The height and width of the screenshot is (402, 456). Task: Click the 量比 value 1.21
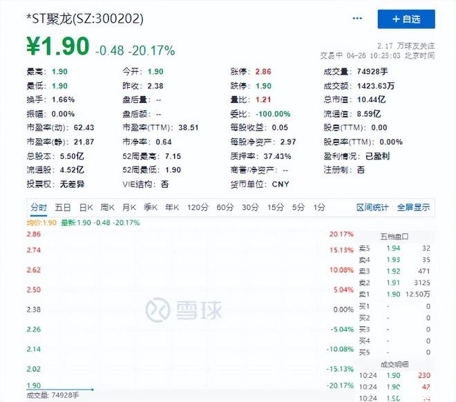[x=263, y=99]
